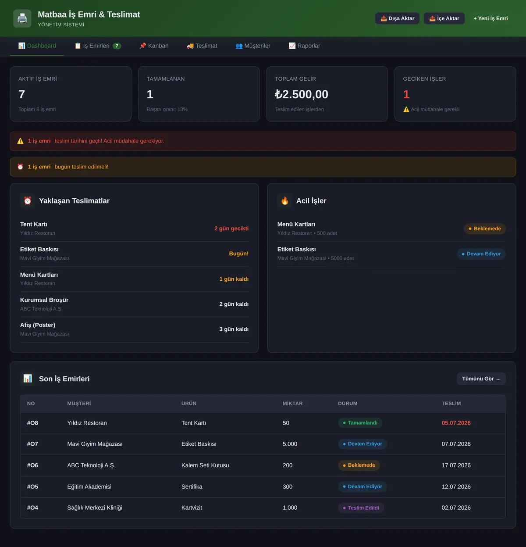526x547 pixels.
Task: Click order number #O4 in the table
Action: [x=32, y=508]
